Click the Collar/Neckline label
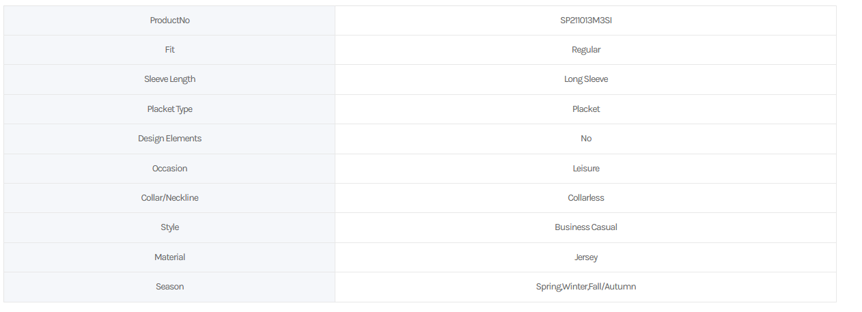Screen dimensions: 862x312 [169, 198]
